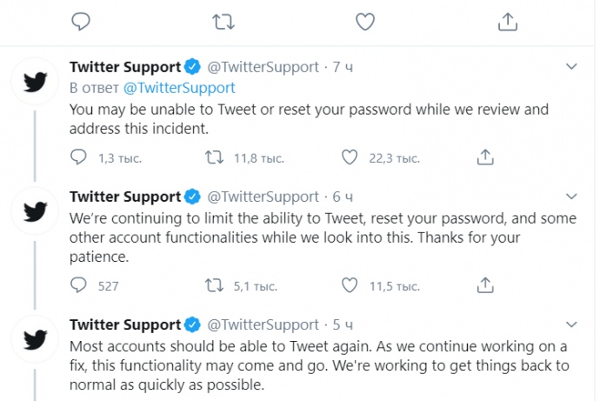This screenshot has width=600, height=401.
Task: Open the dropdown chevron on the 7 ч tweet
Action: [x=571, y=67]
